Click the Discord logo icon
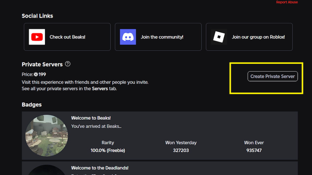The width and height of the screenshot is (312, 175). tap(128, 37)
